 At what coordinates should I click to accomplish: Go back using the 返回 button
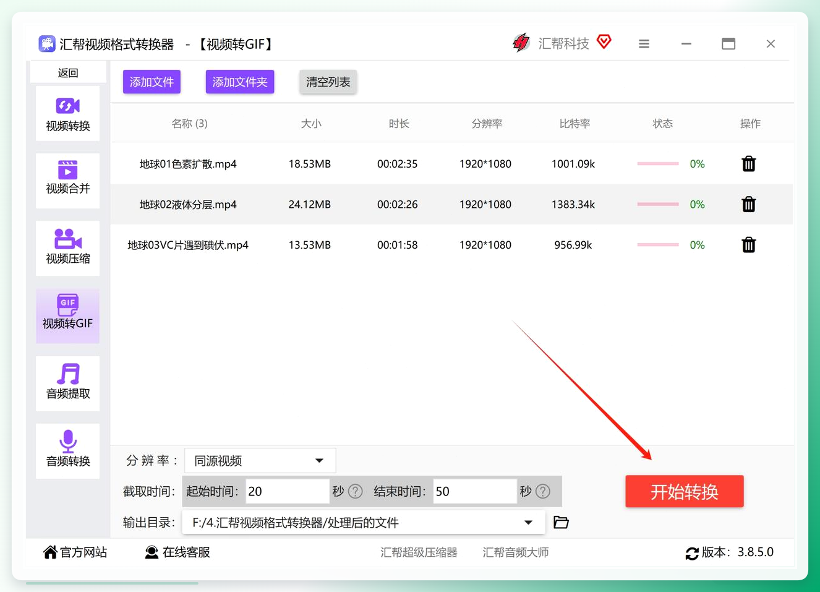68,73
